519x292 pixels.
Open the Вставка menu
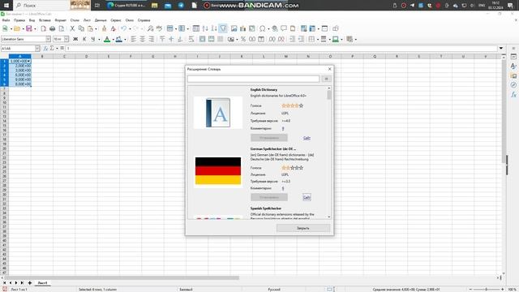[45, 20]
